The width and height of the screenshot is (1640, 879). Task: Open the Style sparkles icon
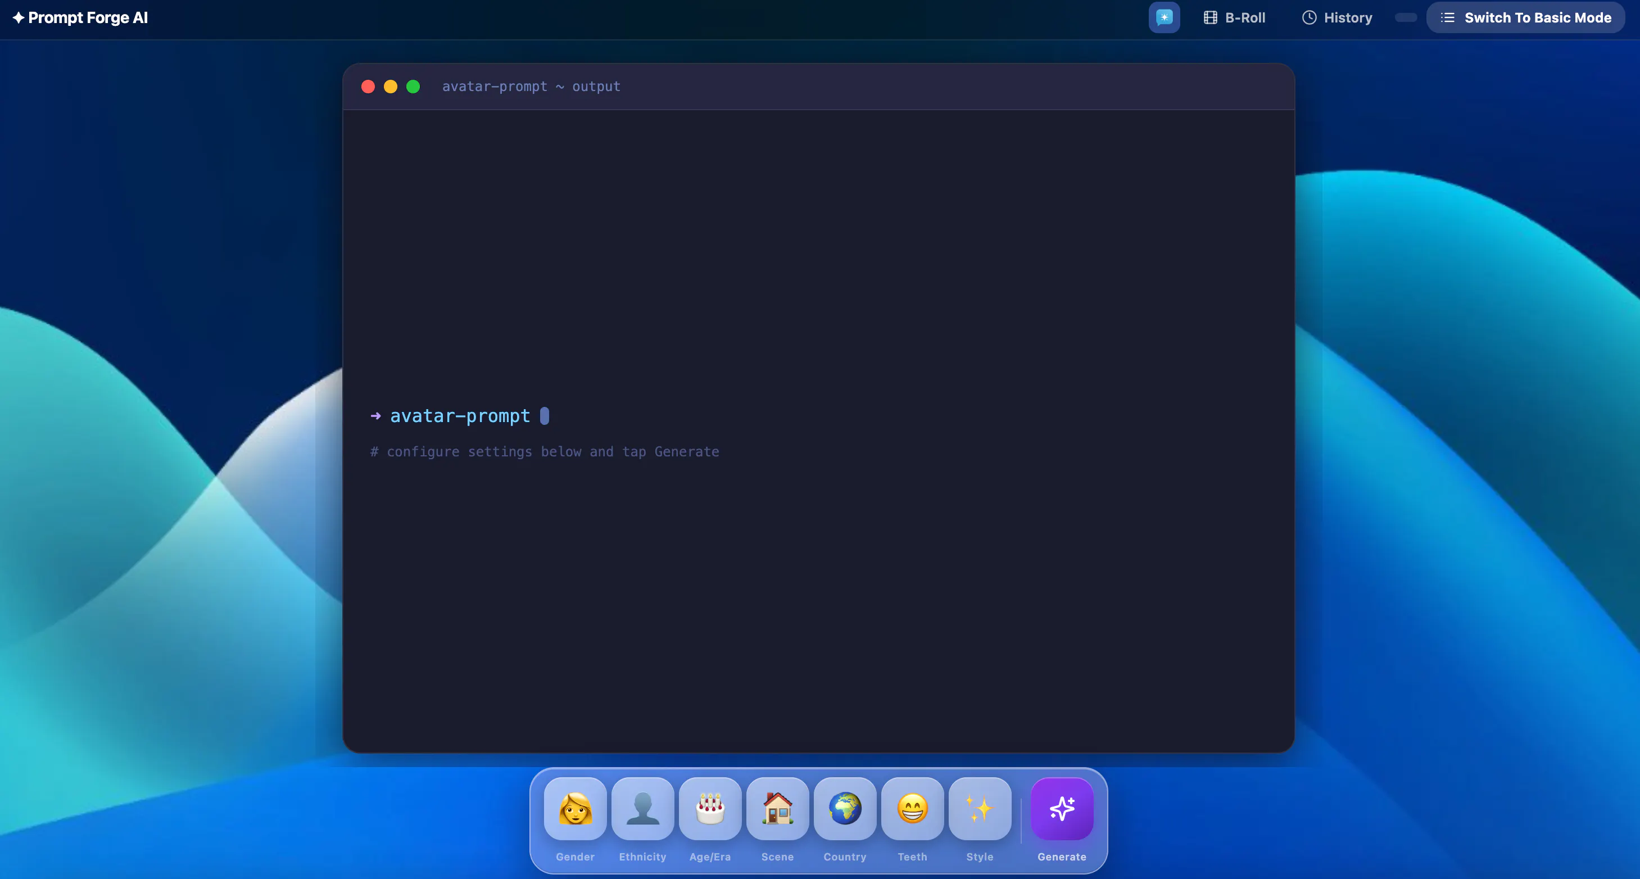[980, 808]
